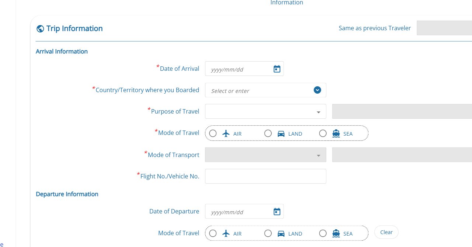The width and height of the screenshot is (472, 247).
Task: Click the airplane icon in departure Mode of Travel
Action: (x=226, y=233)
